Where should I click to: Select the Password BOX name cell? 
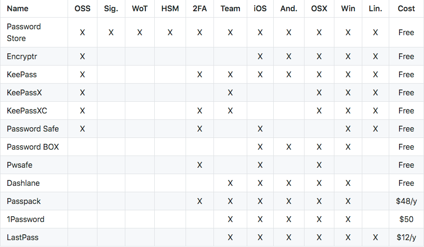point(33,147)
